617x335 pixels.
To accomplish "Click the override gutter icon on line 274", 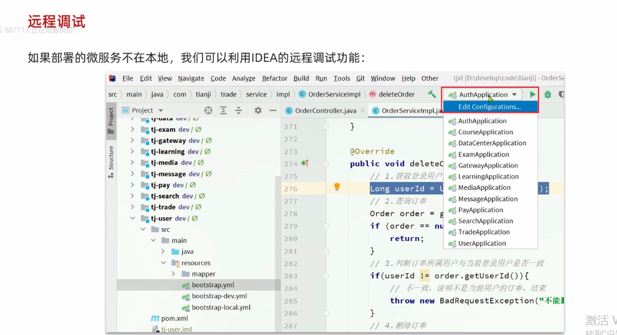I will point(305,163).
